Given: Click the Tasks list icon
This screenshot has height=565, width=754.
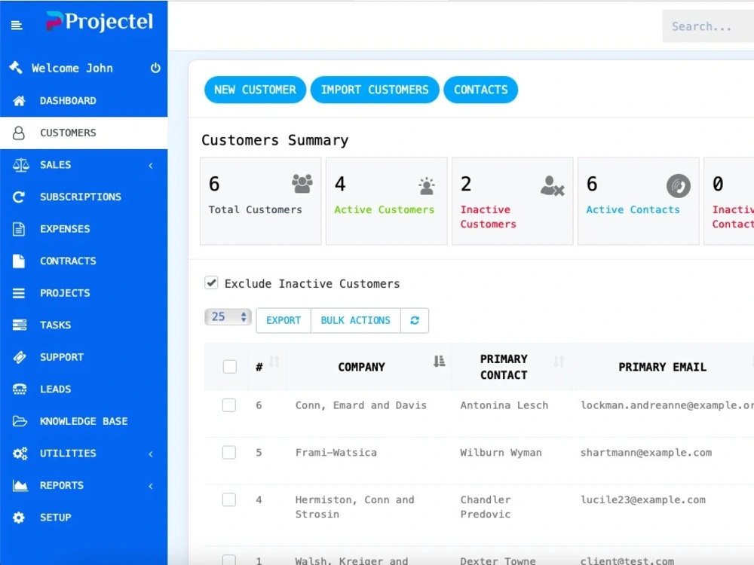Looking at the screenshot, I should coord(20,325).
